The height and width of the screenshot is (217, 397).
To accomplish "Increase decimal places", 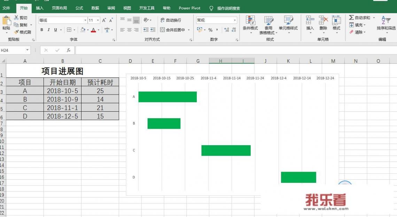I will pyautogui.click(x=227, y=30).
